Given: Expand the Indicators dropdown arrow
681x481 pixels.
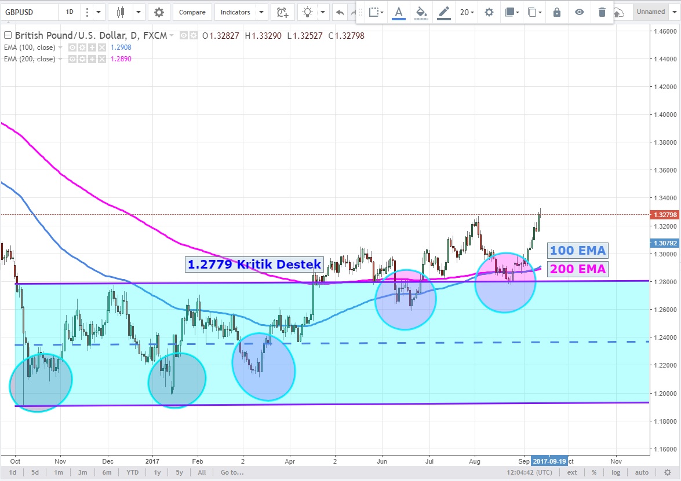Looking at the screenshot, I should click(x=261, y=12).
